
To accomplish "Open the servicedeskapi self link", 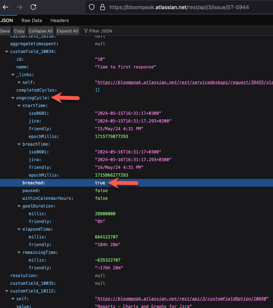I will (185, 82).
